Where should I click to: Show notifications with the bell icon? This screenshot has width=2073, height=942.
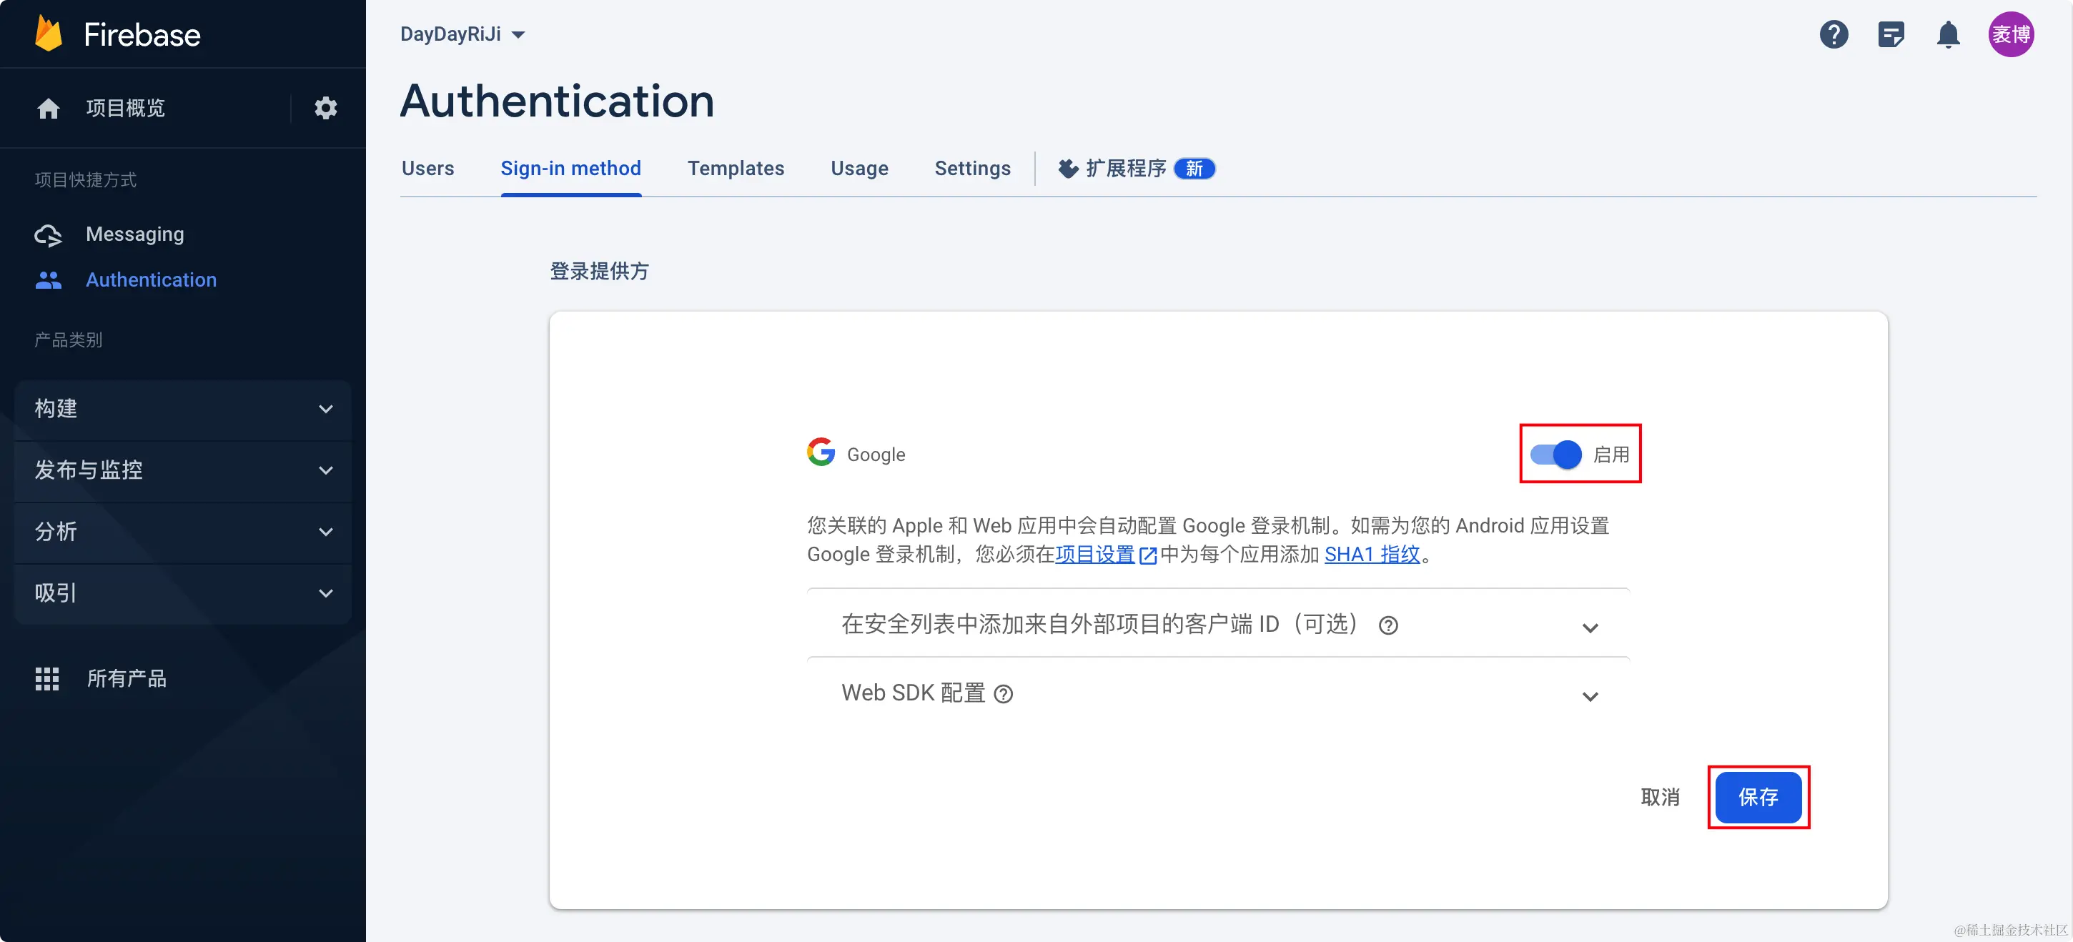click(1947, 34)
